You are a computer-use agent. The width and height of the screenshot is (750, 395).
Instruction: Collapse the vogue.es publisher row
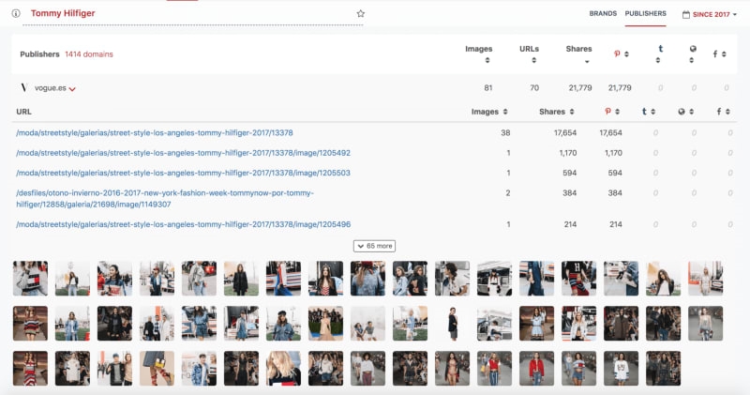click(72, 89)
